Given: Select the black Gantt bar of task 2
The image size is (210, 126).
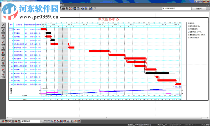Looking at the screenshot, I should (48, 33).
